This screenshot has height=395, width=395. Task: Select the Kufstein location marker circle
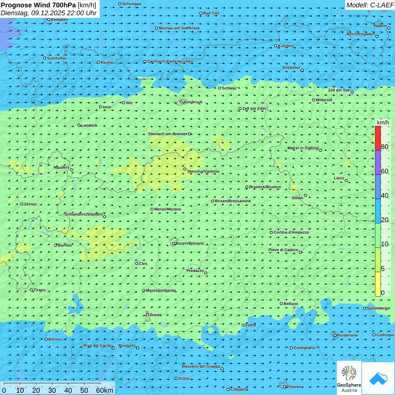point(276,46)
